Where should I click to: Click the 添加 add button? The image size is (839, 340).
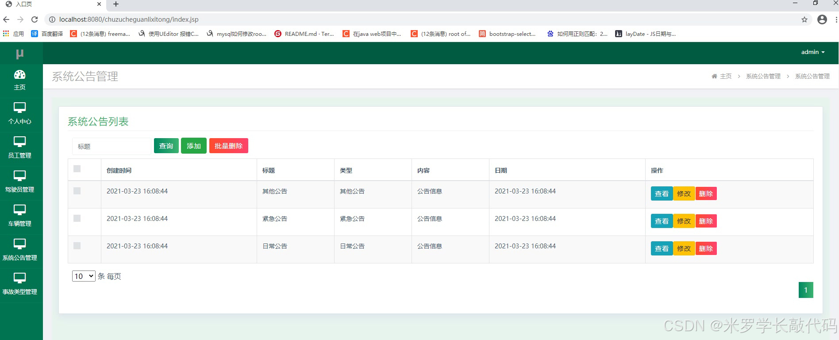[x=194, y=146]
